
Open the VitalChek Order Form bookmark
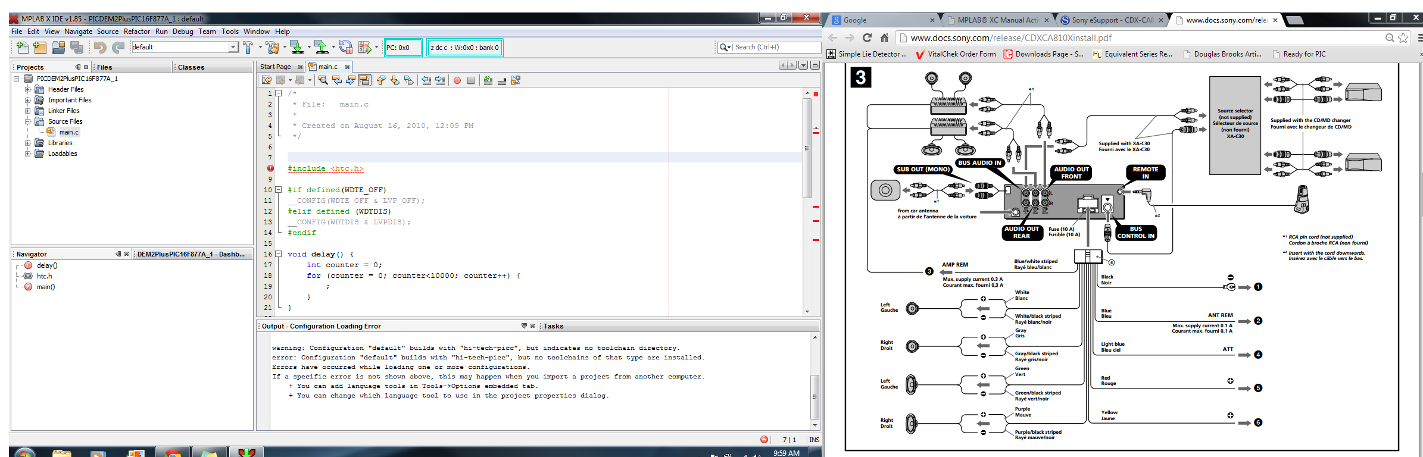coord(955,54)
